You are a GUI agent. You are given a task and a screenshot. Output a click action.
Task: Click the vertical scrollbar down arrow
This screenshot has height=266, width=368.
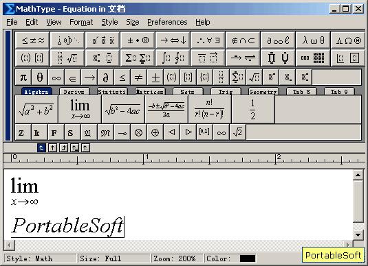[358, 234]
